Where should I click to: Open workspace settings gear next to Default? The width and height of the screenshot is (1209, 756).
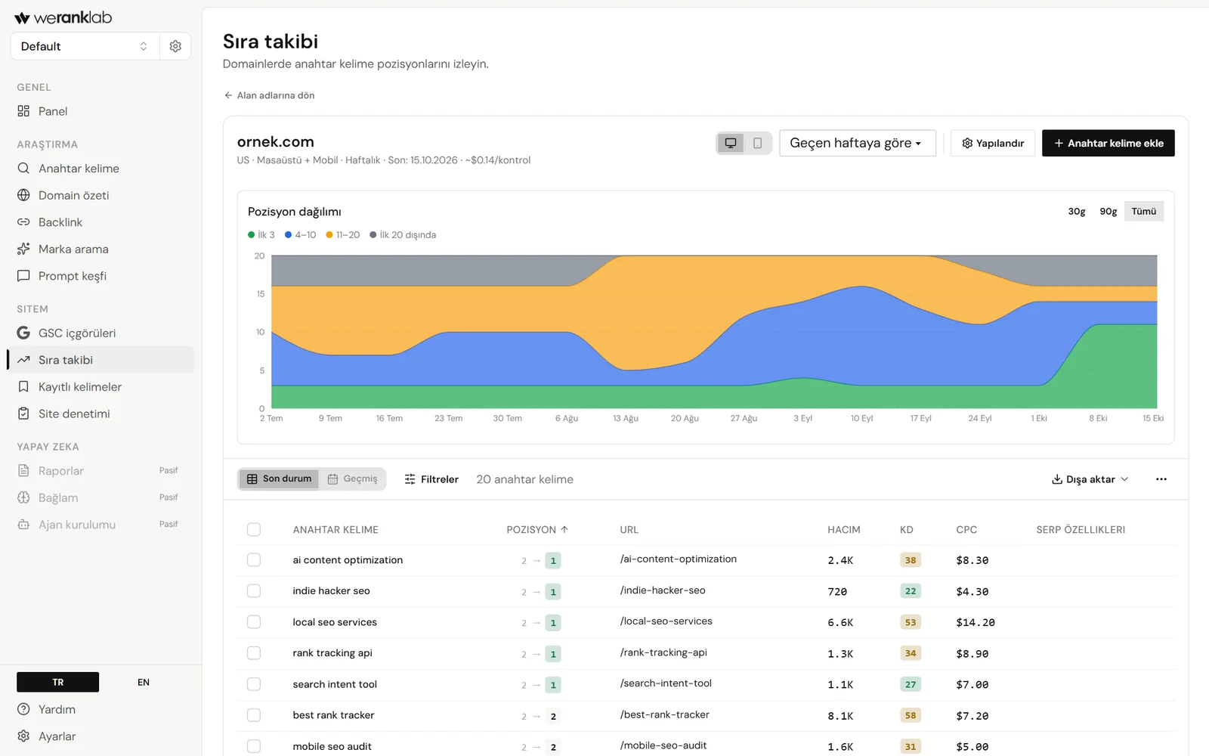click(x=175, y=46)
